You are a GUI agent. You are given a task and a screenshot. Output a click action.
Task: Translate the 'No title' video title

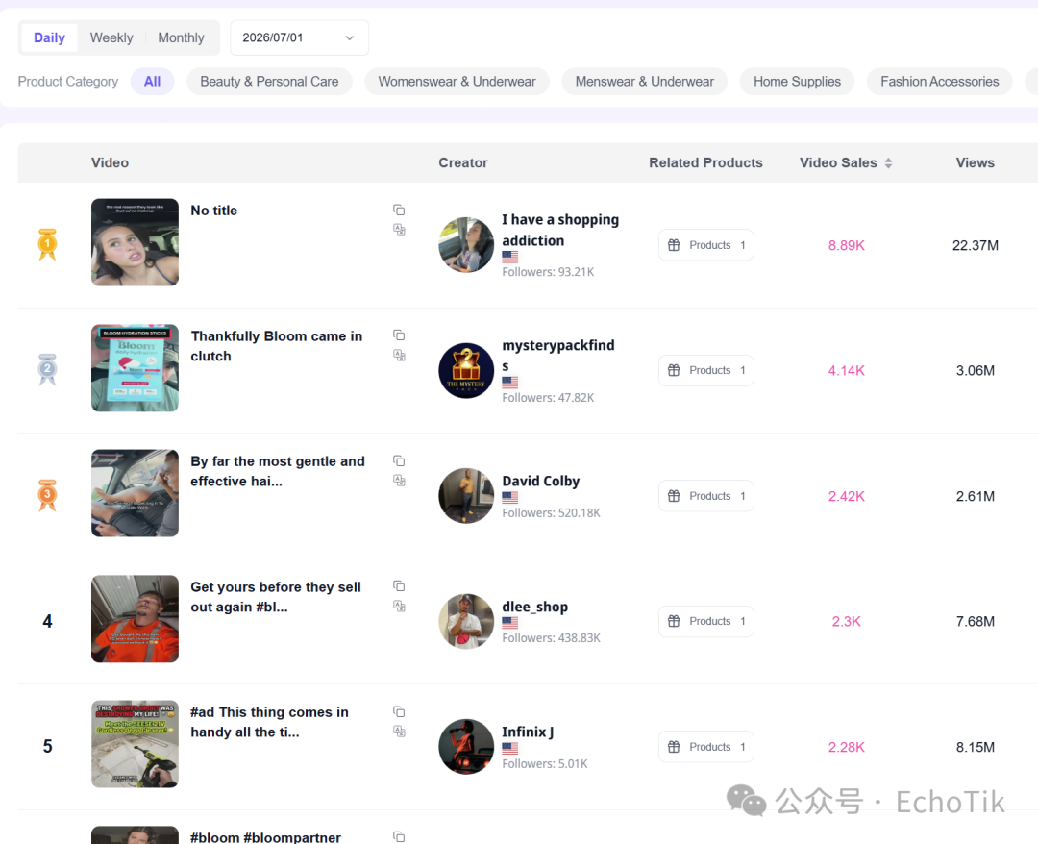tap(399, 230)
